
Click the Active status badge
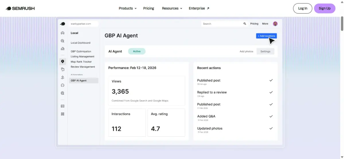137,51
